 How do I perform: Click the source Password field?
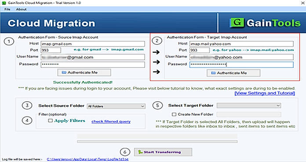coord(93,64)
